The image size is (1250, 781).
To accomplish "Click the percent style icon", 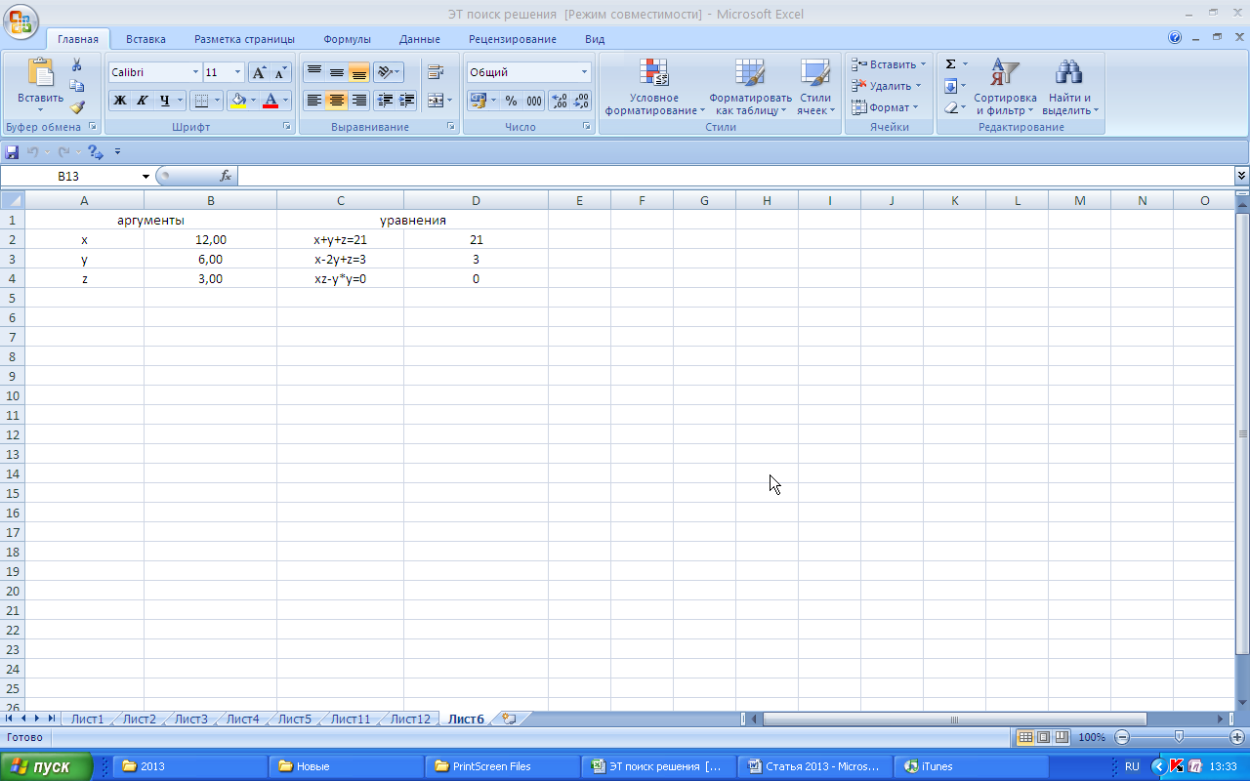I will coord(511,101).
